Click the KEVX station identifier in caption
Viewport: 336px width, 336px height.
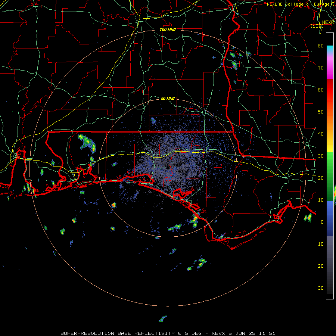(x=218, y=333)
